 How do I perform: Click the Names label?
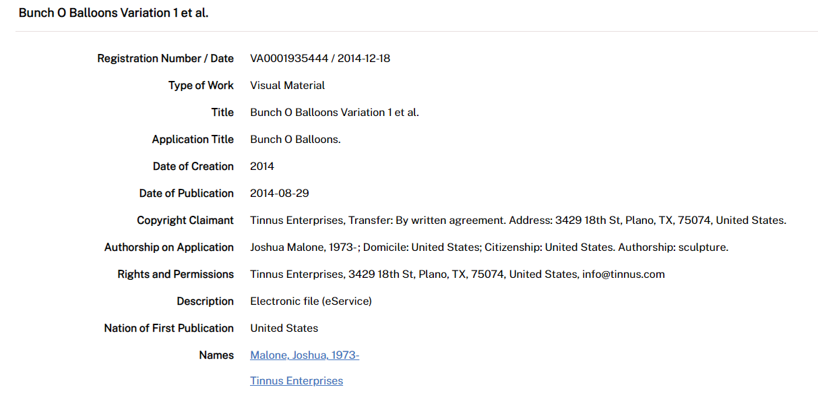(216, 355)
